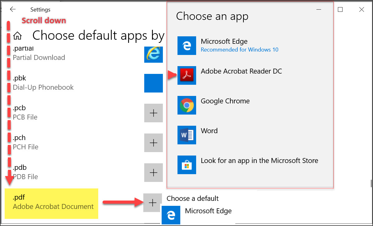The width and height of the screenshot is (373, 226).
Task: Choose Google Chrome label
Action: 225,101
